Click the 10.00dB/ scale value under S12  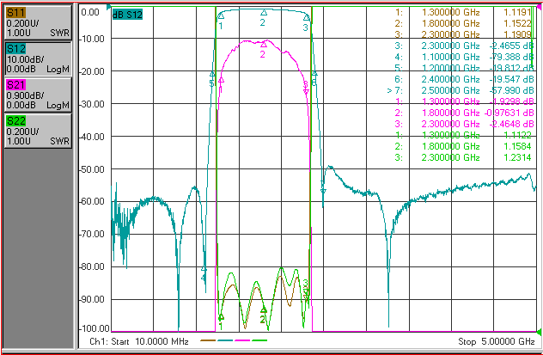pos(23,59)
